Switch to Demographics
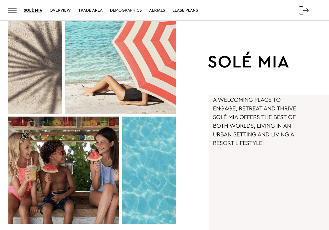This screenshot has width=329, height=230. (126, 10)
